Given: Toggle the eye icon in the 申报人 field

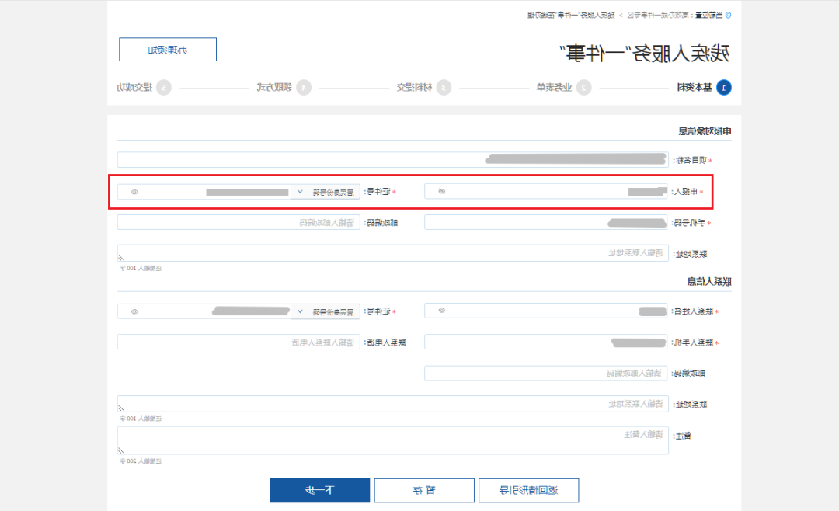Looking at the screenshot, I should [442, 191].
